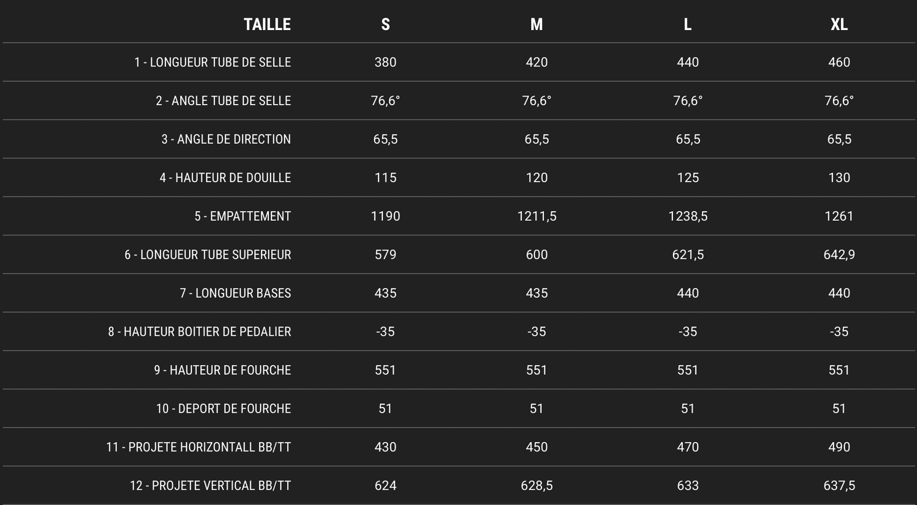Click the Hauteur Boitier de Pedalier label

pyautogui.click(x=199, y=332)
